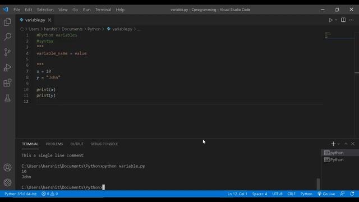Open the Run and Debug view
The width and height of the screenshot is (359, 202).
[7, 67]
